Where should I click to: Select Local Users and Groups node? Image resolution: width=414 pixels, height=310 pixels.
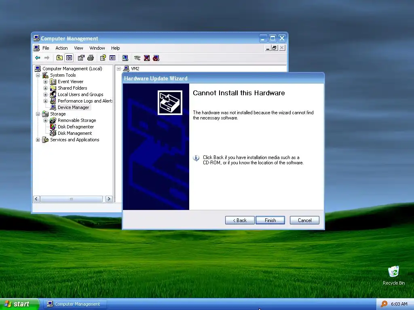(x=80, y=94)
